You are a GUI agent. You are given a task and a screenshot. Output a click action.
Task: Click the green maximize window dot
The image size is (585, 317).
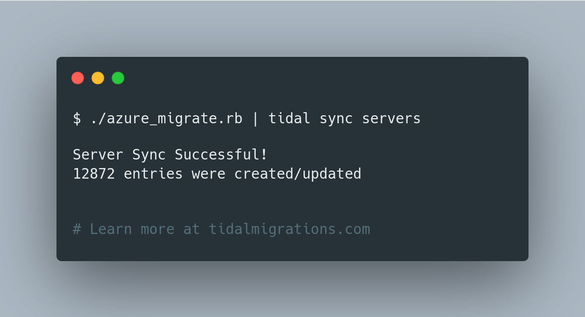click(x=118, y=78)
